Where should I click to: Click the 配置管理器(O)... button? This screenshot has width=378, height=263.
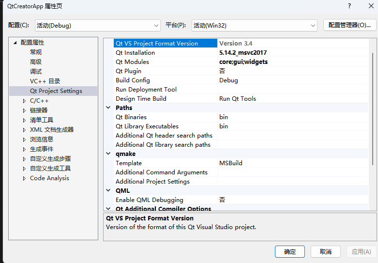[x=349, y=25]
